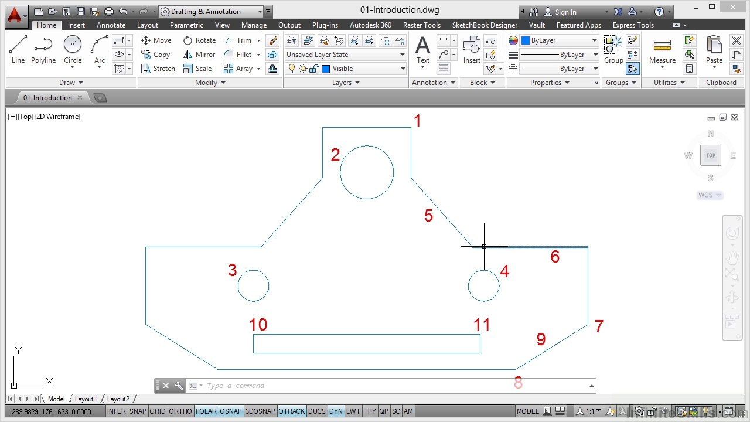Expand the Draw panel
The height and width of the screenshot is (422, 750).
point(71,83)
